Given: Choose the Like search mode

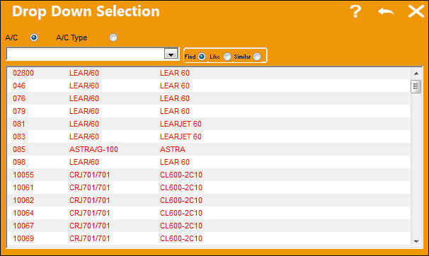Looking at the screenshot, I should point(227,57).
